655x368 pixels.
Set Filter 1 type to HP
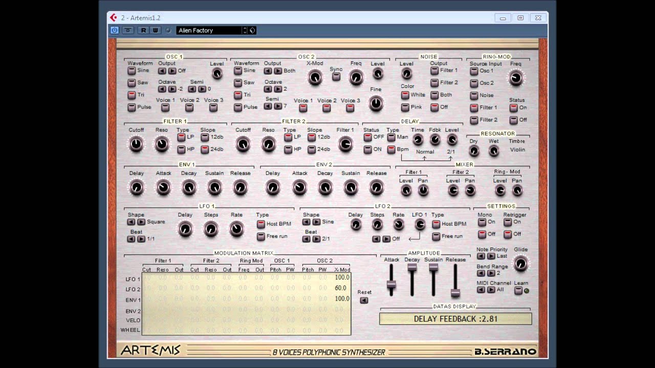click(181, 149)
